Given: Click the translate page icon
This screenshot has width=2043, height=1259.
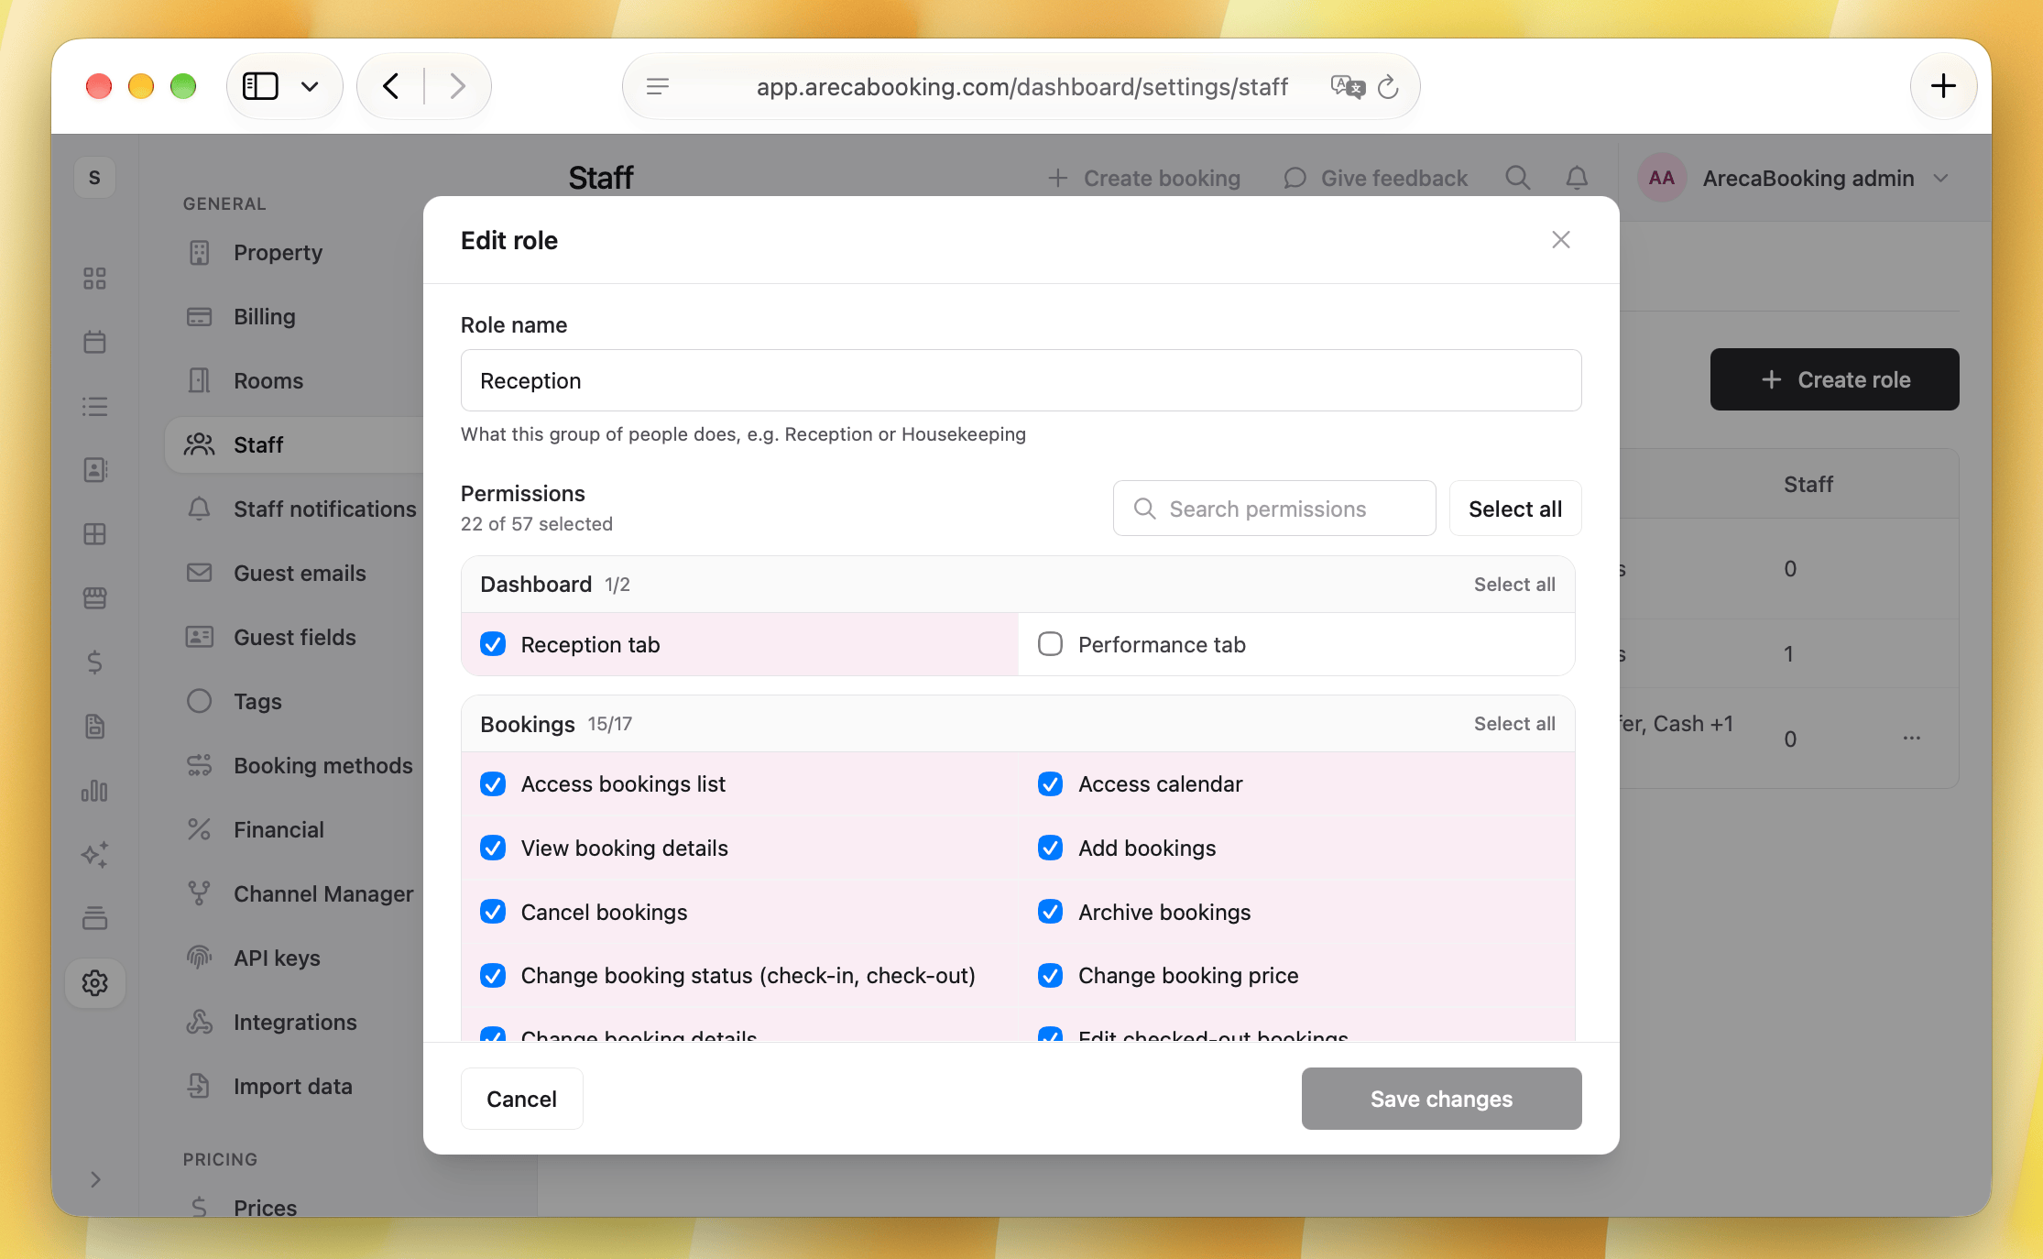Looking at the screenshot, I should point(1348,87).
